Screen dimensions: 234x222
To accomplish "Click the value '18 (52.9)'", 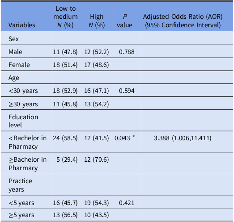I will 65,91.
